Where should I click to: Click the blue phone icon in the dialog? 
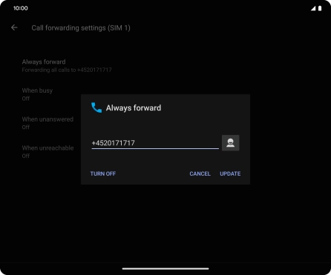pyautogui.click(x=96, y=107)
